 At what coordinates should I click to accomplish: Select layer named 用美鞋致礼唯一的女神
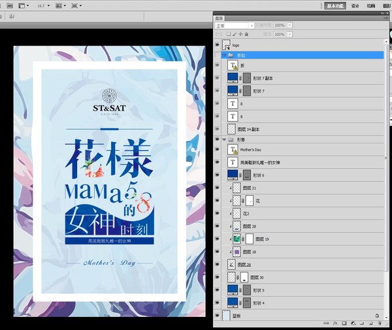(260, 162)
